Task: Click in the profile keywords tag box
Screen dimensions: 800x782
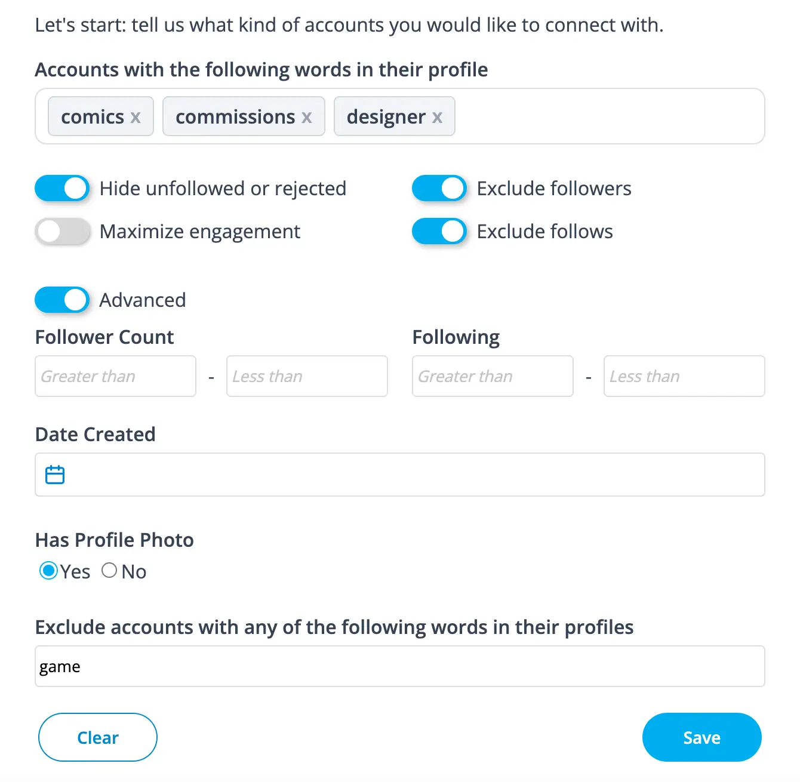Action: (609, 116)
